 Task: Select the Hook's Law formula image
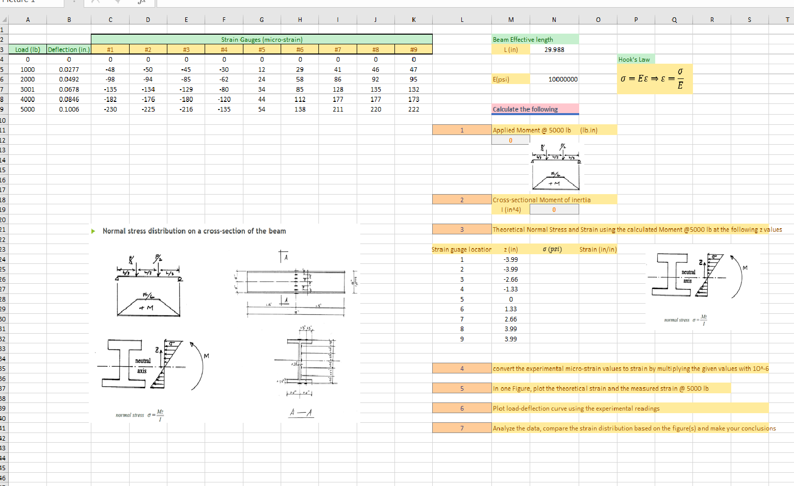click(655, 79)
